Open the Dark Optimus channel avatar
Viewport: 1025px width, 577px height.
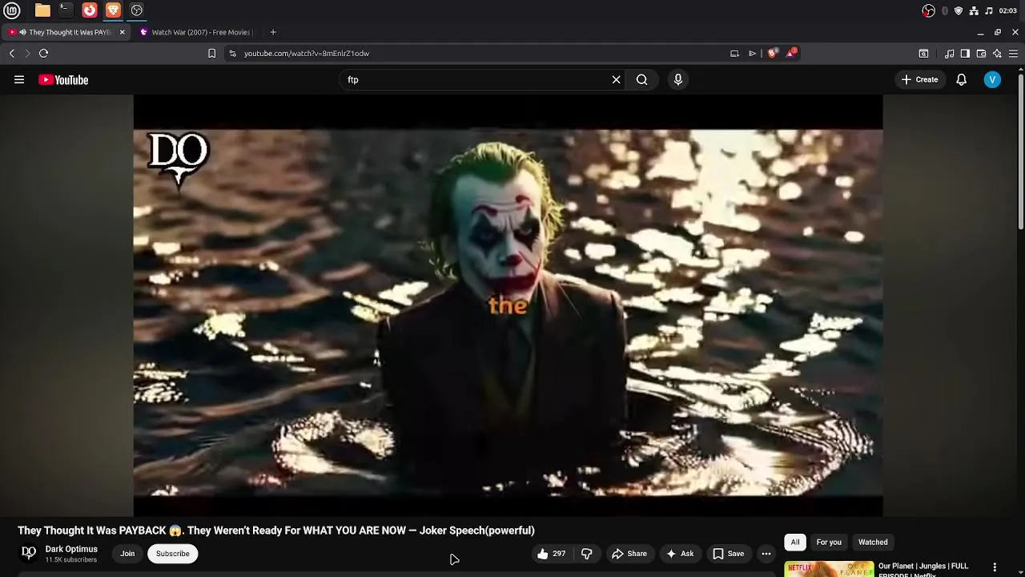29,553
